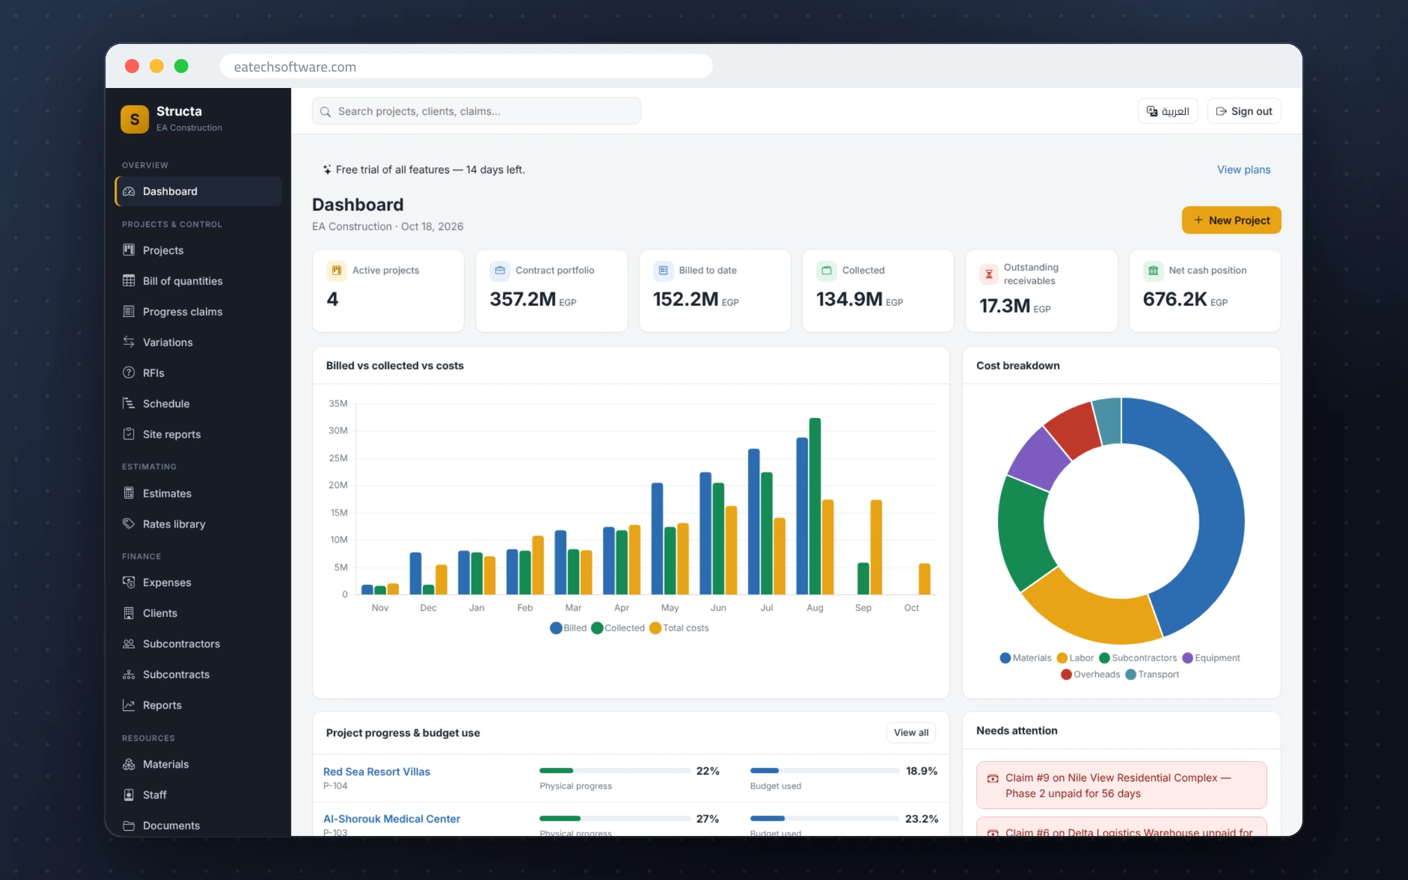Click the Progress claims icon
The image size is (1408, 880).
point(128,312)
